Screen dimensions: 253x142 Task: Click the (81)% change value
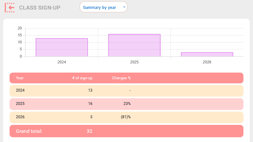(126, 117)
